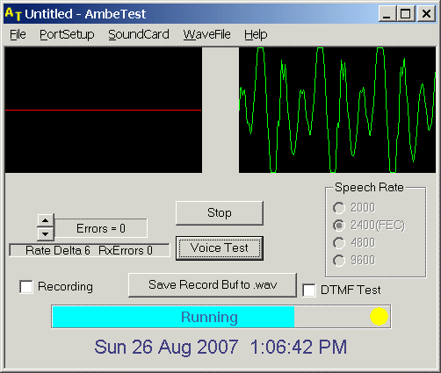The height and width of the screenshot is (373, 441).
Task: Click the green output waveform display
Action: pyautogui.click(x=337, y=110)
